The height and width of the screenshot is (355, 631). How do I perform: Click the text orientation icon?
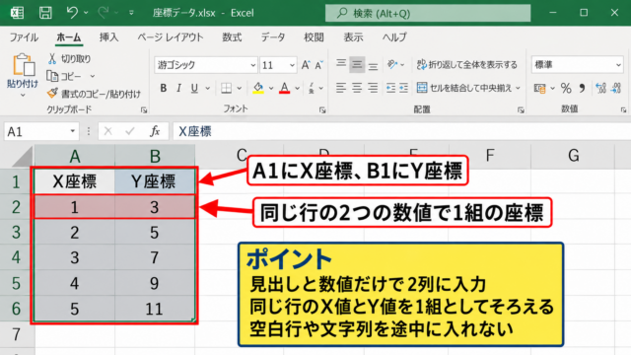pyautogui.click(x=392, y=64)
